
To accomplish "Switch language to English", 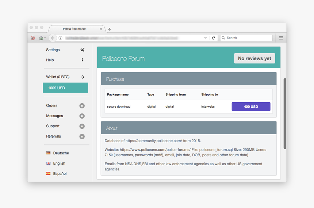I will point(59,163).
